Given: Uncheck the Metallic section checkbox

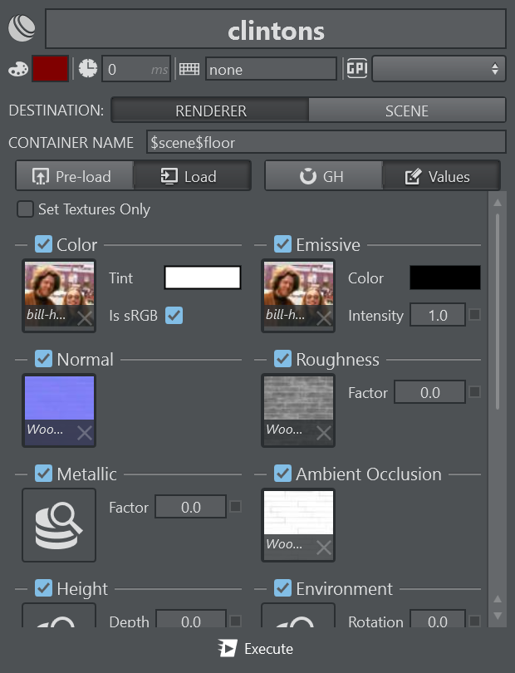Looking at the screenshot, I should [43, 473].
